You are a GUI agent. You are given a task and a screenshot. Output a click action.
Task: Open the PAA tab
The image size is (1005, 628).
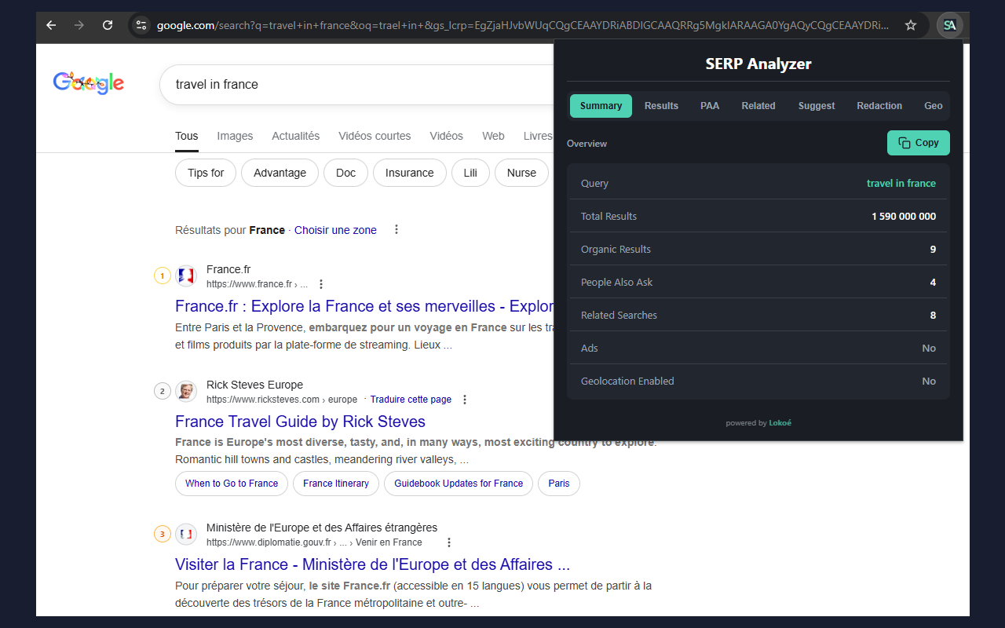point(710,106)
